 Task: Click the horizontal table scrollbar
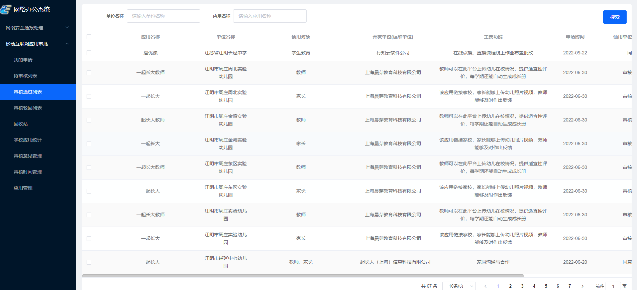pos(303,276)
